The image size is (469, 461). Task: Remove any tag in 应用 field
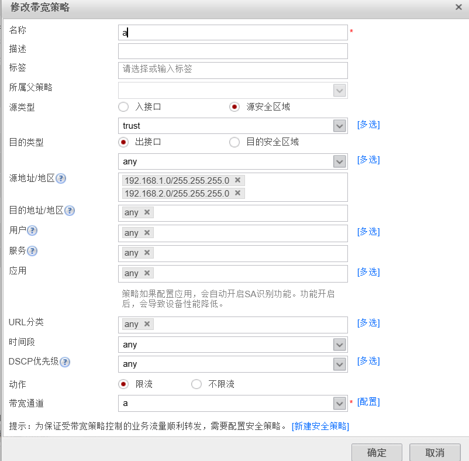tap(147, 273)
